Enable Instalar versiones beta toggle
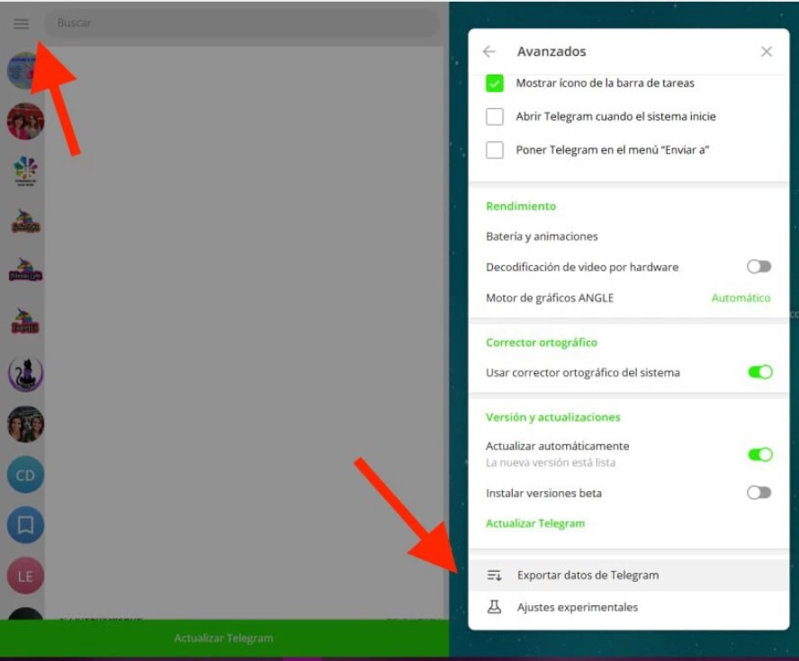This screenshot has height=661, width=799. [x=759, y=493]
